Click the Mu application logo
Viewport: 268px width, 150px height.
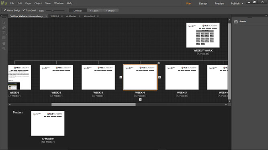coord(4,3)
